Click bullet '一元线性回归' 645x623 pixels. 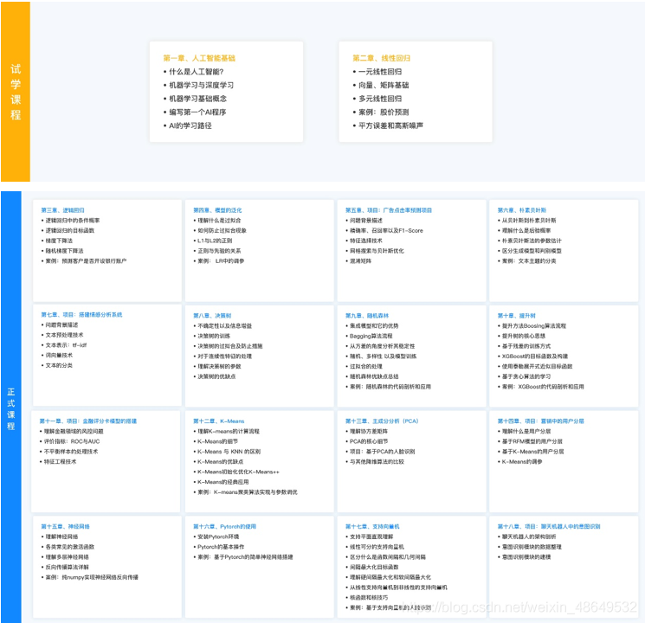(380, 72)
